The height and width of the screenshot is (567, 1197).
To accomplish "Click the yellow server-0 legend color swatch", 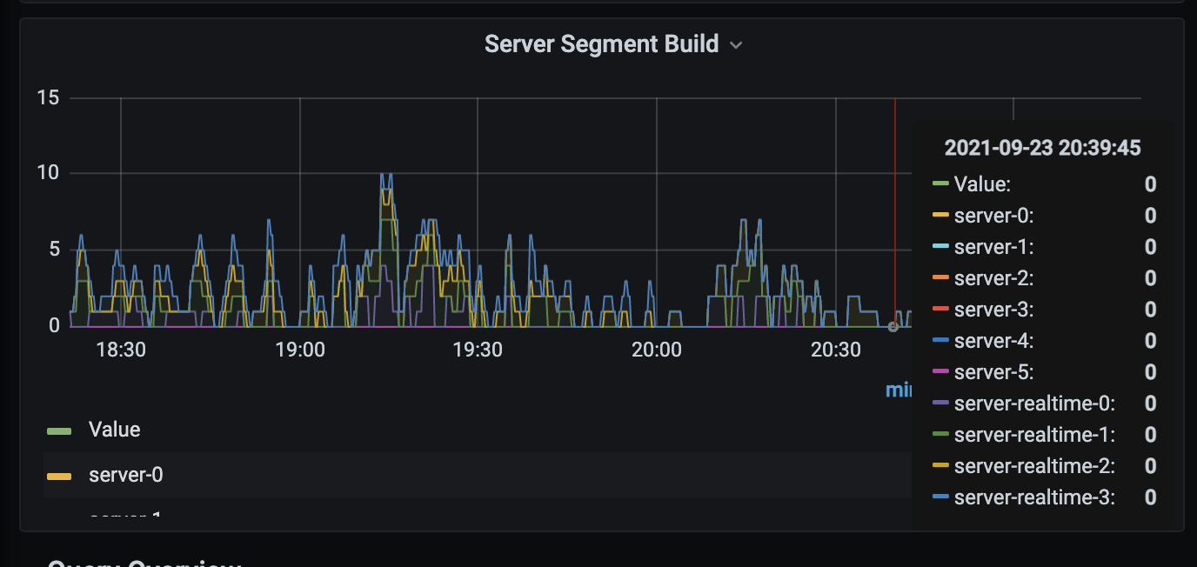I will tap(58, 476).
